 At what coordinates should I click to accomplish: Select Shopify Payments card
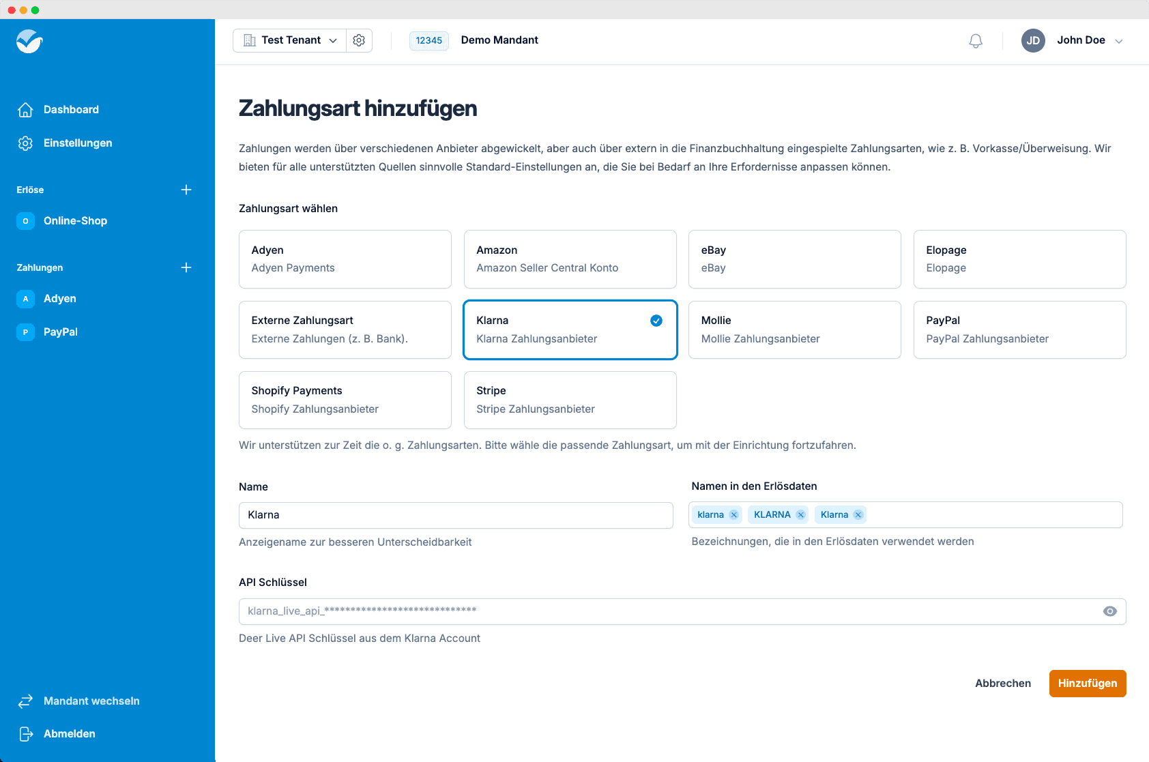pos(345,400)
